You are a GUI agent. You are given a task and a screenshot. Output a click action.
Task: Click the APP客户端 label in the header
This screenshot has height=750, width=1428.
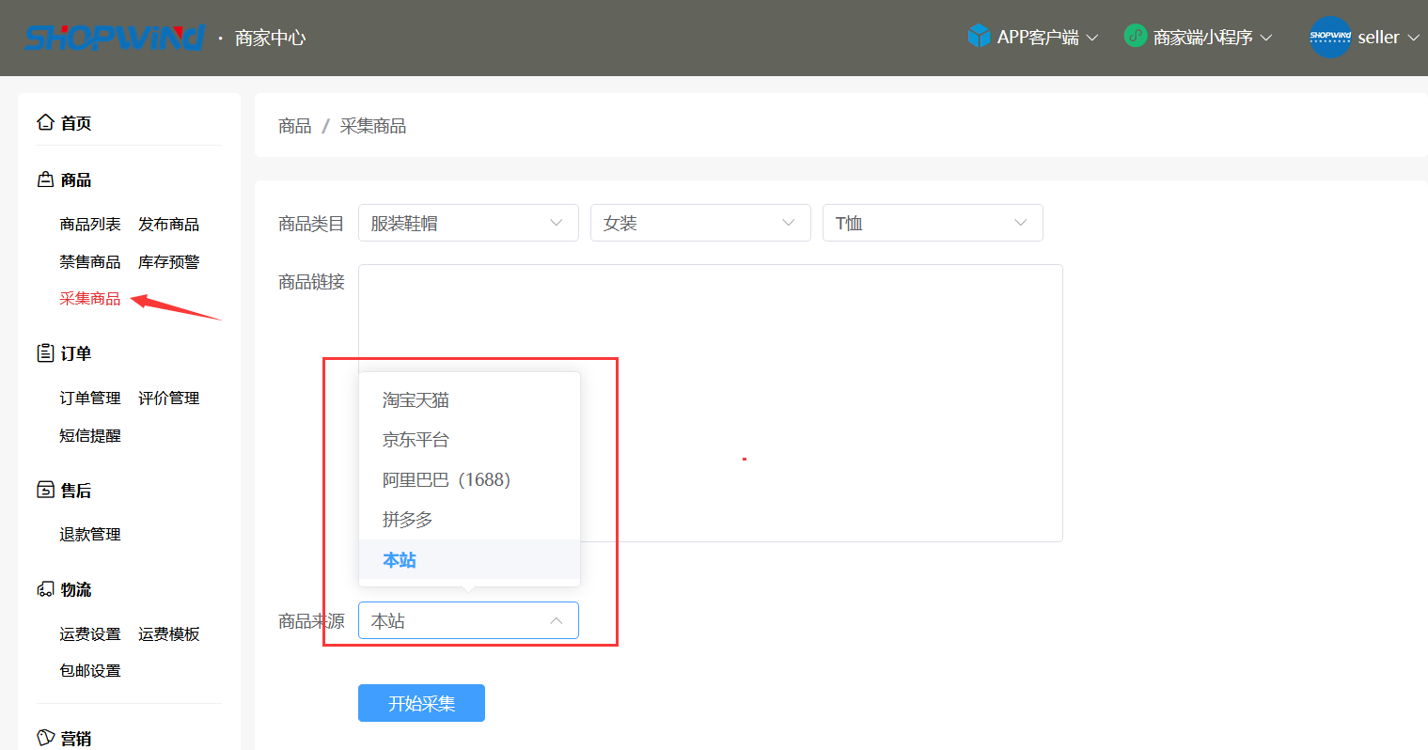pyautogui.click(x=1038, y=38)
